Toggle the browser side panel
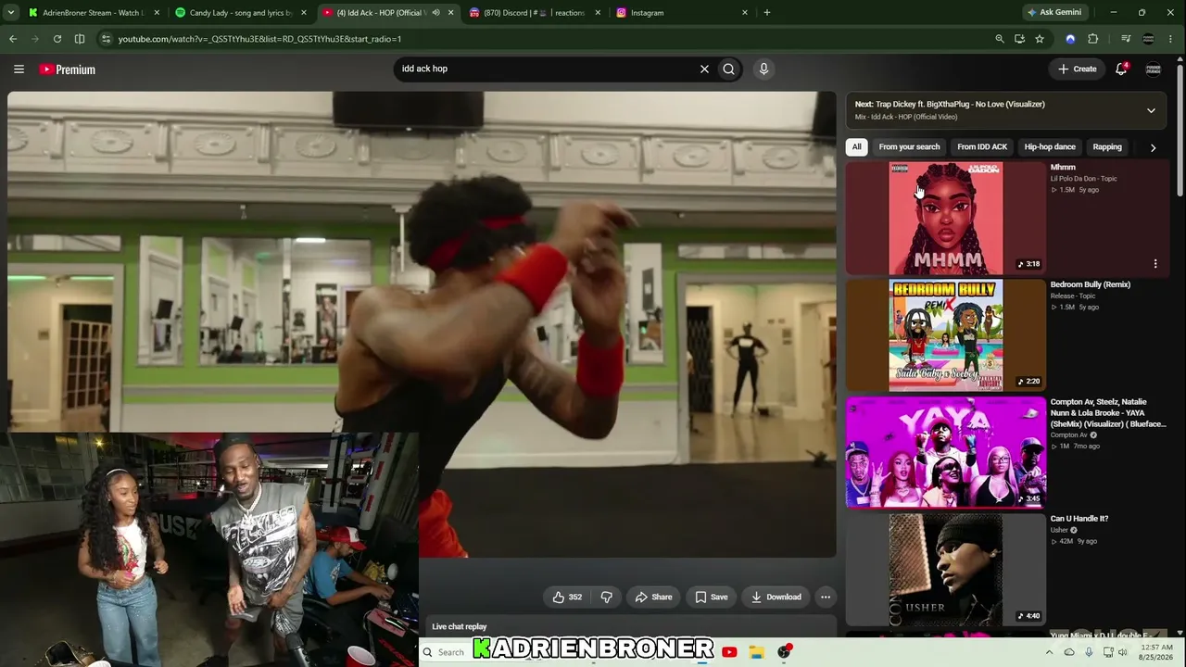This screenshot has width=1186, height=667. 80,39
